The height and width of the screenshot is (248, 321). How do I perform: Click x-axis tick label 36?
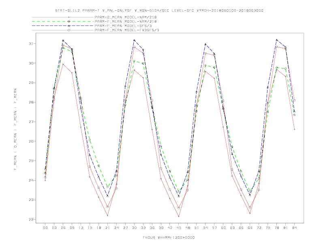[152, 228]
